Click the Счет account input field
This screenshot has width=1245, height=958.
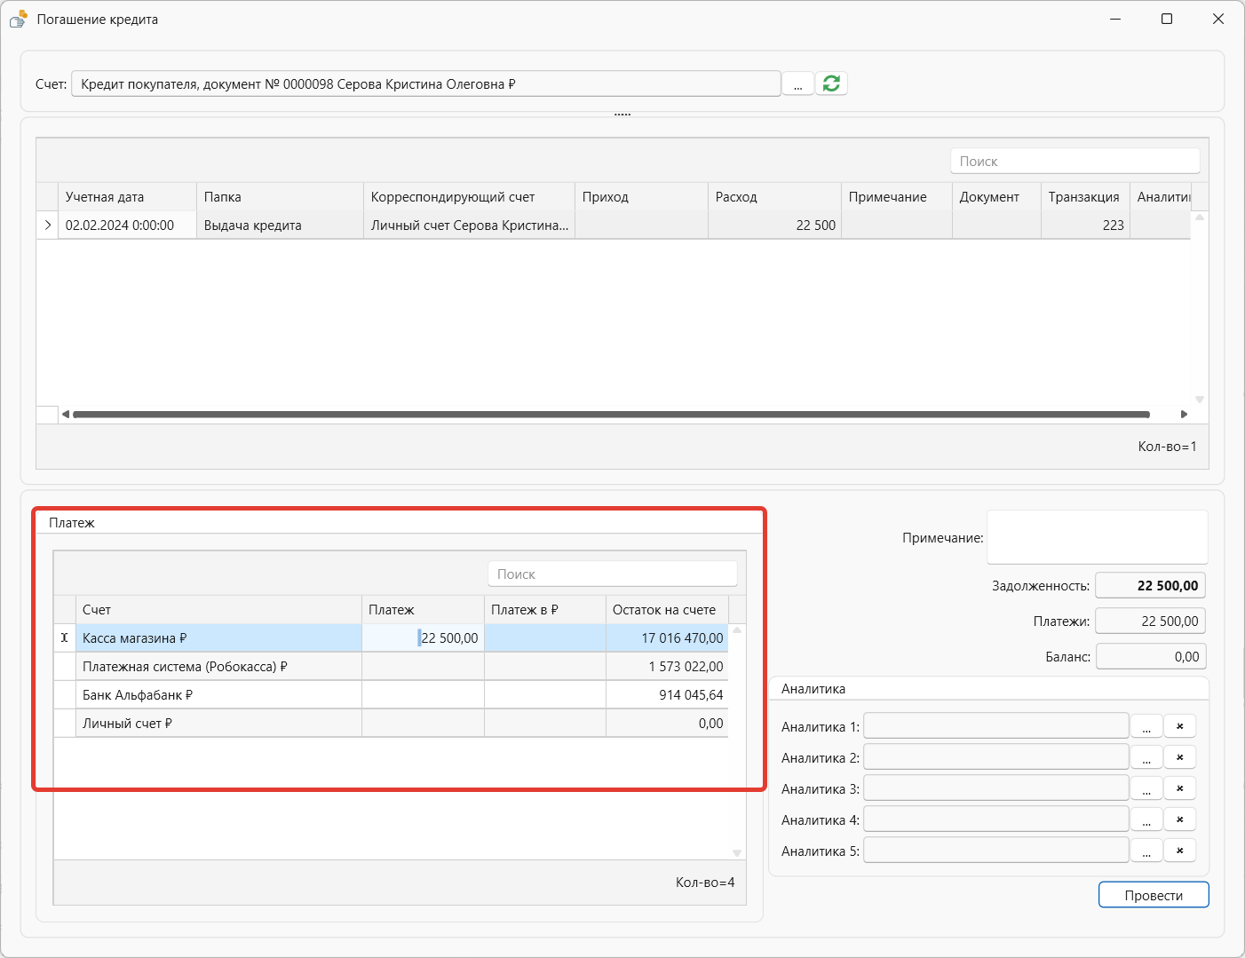pos(426,83)
